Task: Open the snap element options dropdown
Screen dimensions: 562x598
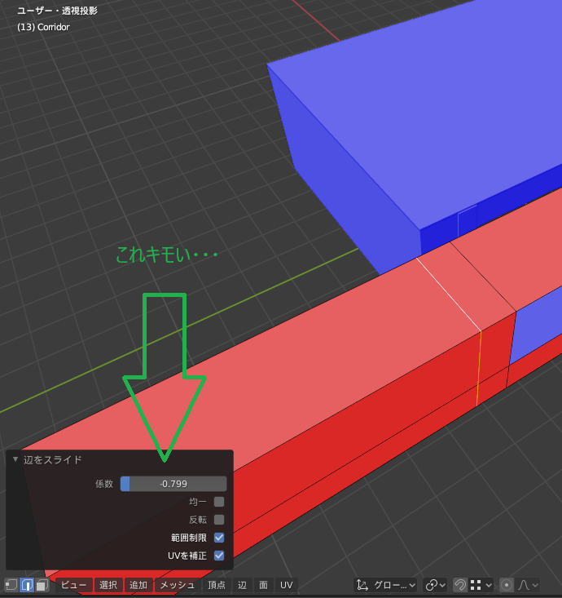Action: (x=481, y=585)
